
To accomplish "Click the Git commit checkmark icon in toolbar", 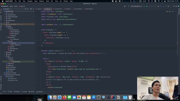I will 163,6.
